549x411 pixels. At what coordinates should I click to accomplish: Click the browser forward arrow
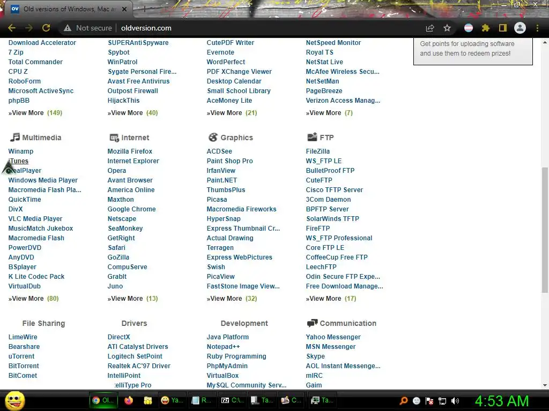(29, 28)
